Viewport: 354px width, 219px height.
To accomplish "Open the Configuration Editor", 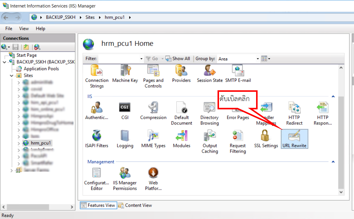I will click(x=96, y=178).
